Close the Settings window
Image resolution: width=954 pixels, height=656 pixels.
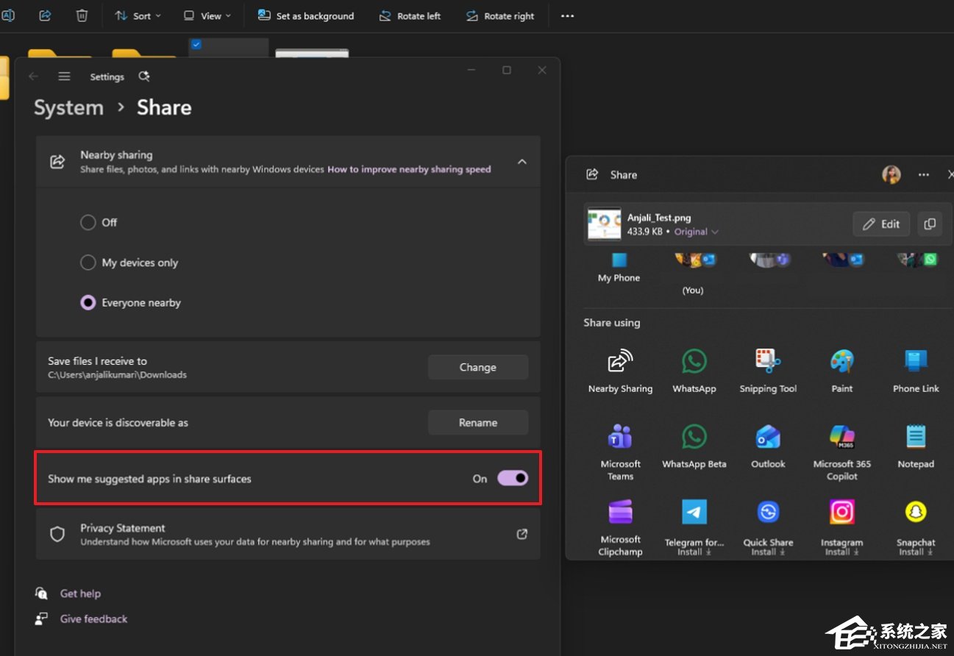click(x=542, y=70)
